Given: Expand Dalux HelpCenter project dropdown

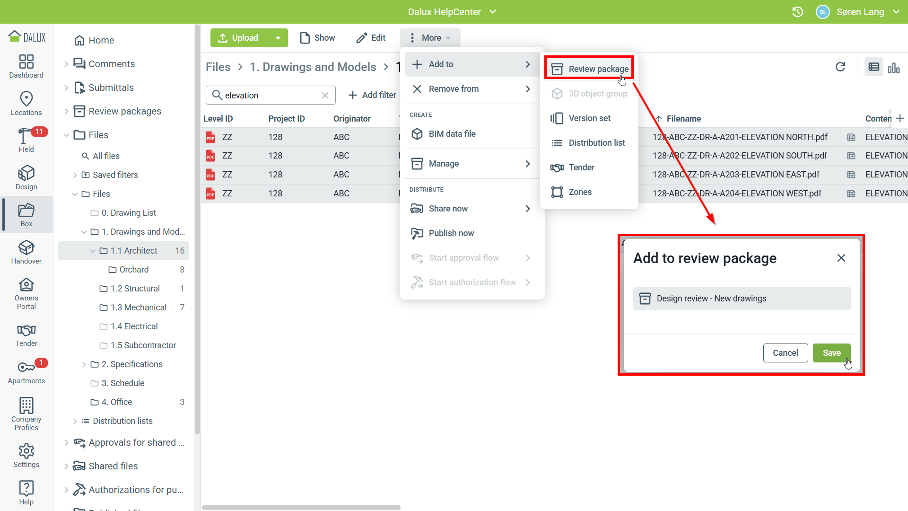Looking at the screenshot, I should coord(493,12).
